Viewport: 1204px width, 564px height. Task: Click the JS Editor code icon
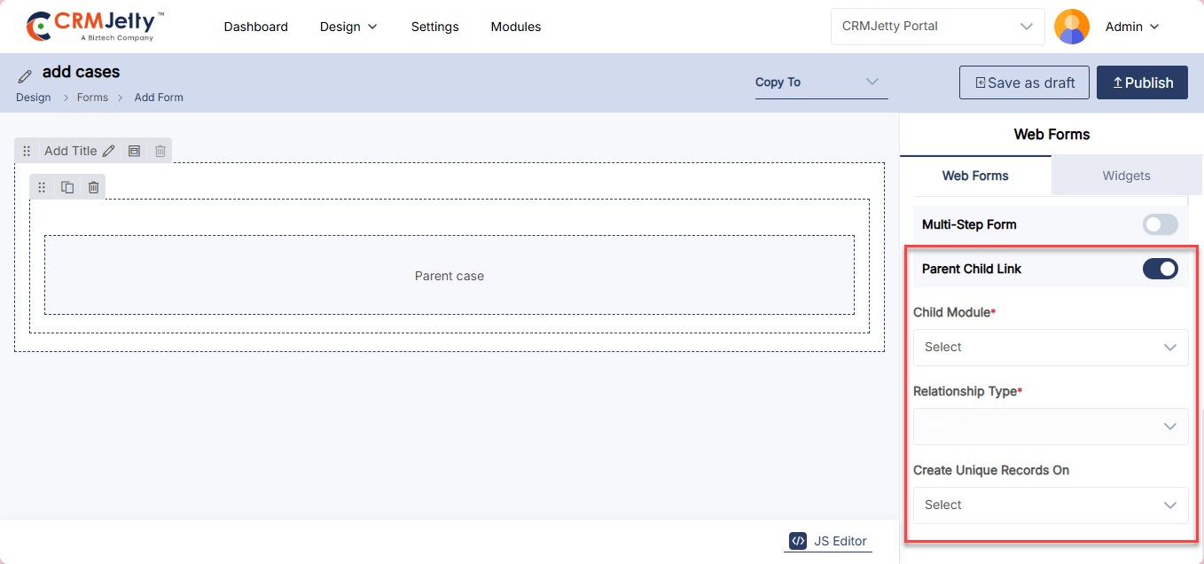click(798, 541)
